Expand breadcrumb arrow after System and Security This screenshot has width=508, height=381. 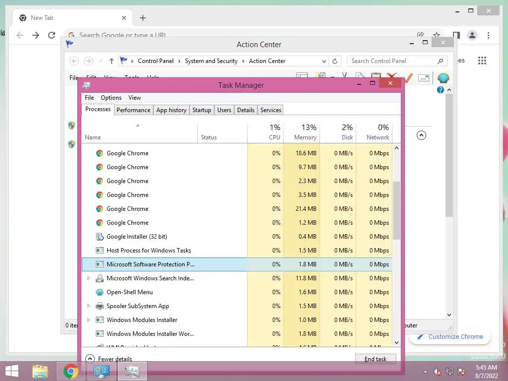243,61
